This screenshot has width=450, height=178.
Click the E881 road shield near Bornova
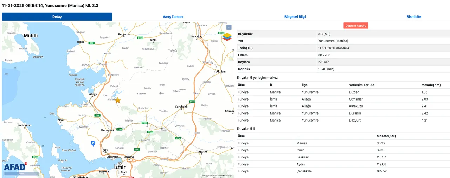pos(137,149)
